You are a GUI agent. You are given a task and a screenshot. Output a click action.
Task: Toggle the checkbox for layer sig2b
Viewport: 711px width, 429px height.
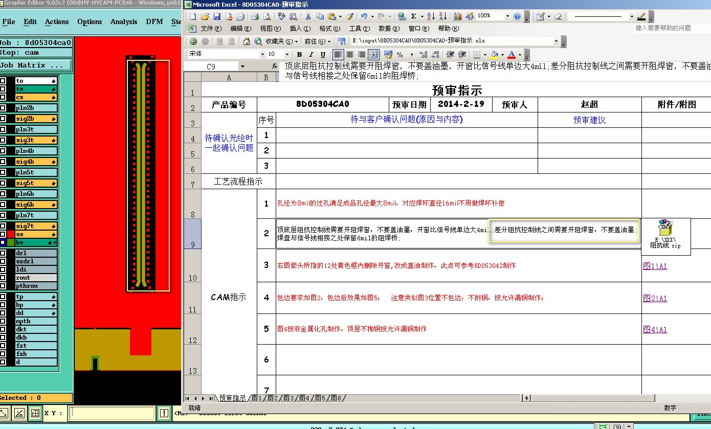point(3,119)
